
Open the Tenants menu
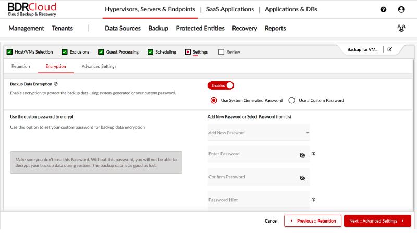pos(62,28)
